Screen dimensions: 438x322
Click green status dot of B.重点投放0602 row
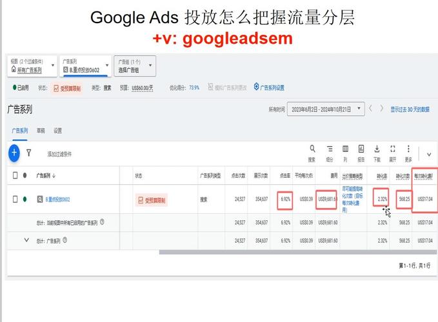(x=25, y=199)
